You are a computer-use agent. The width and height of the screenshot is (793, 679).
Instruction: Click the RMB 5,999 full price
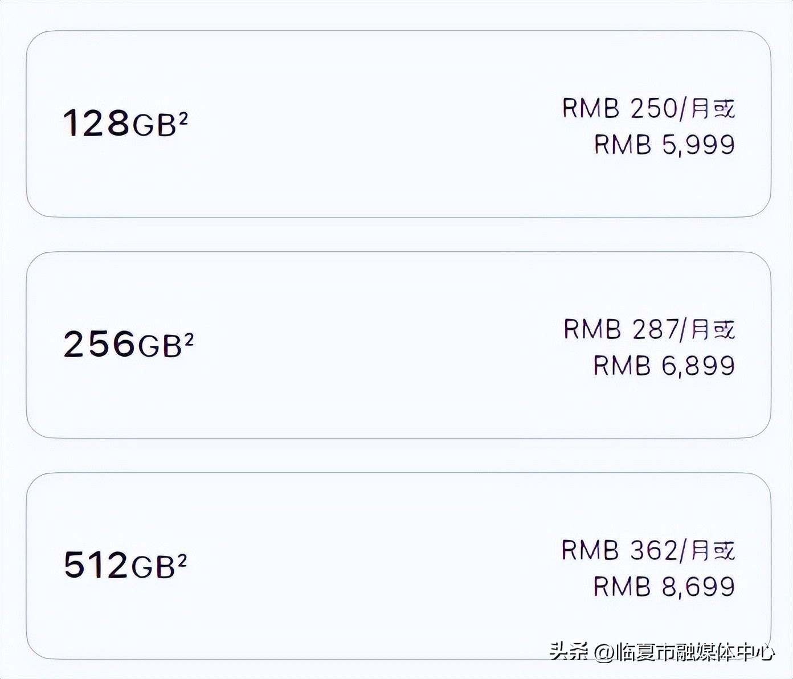pos(664,145)
